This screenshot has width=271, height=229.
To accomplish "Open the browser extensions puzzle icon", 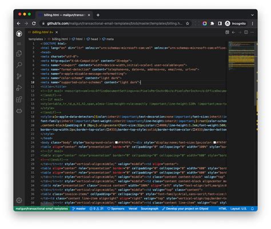I will point(212,23).
